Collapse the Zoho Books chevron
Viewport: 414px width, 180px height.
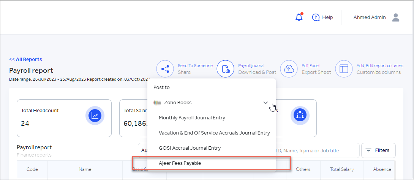265,103
